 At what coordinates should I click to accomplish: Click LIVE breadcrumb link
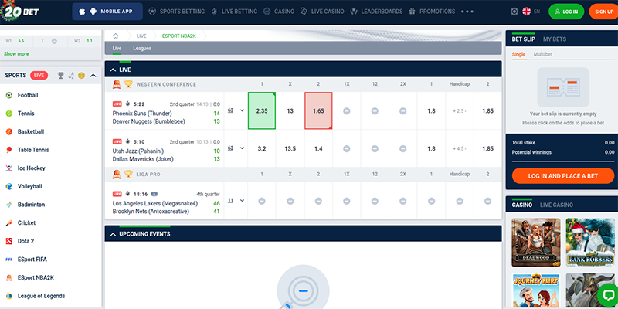[x=141, y=36]
